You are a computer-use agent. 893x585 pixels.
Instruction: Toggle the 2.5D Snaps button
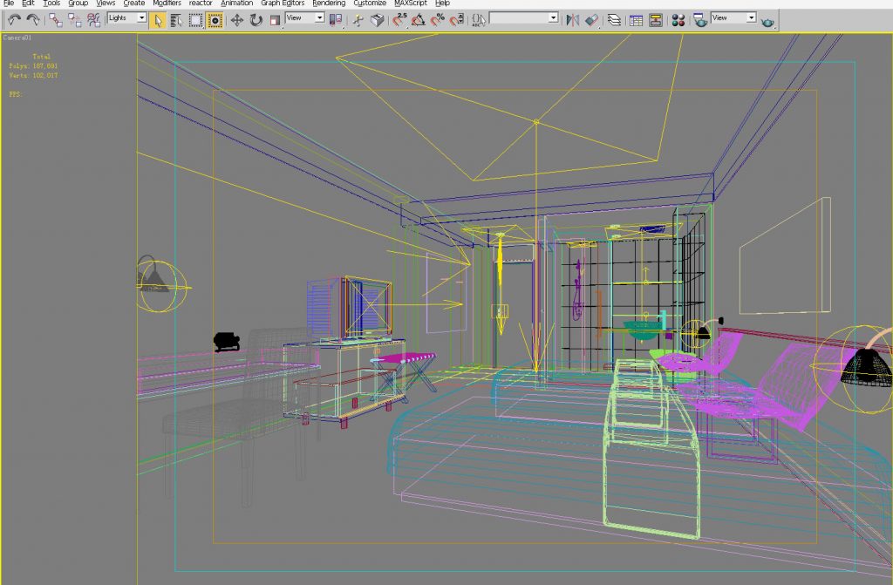click(399, 19)
